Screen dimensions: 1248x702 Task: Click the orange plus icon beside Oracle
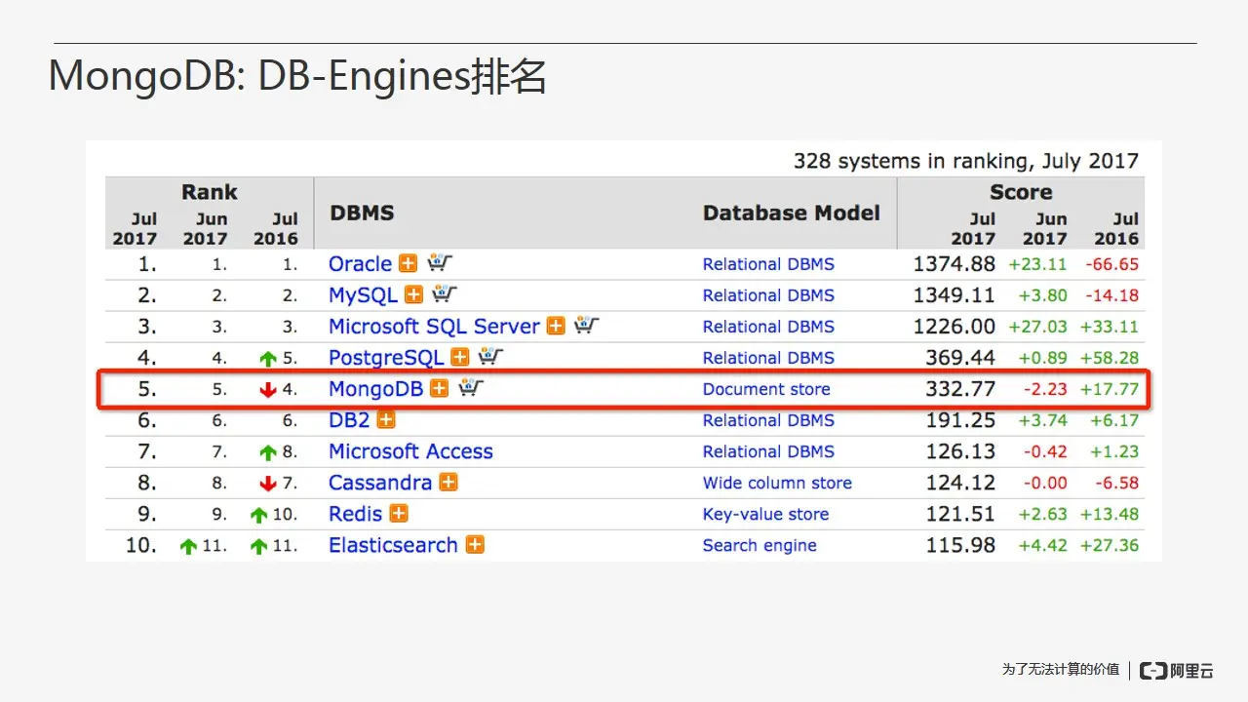click(408, 263)
